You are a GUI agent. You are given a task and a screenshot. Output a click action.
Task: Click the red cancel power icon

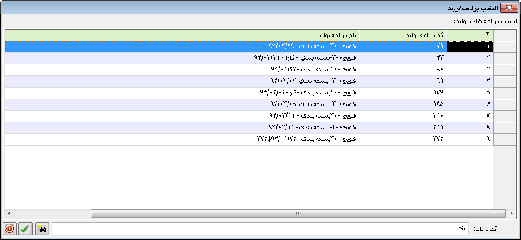[9, 228]
